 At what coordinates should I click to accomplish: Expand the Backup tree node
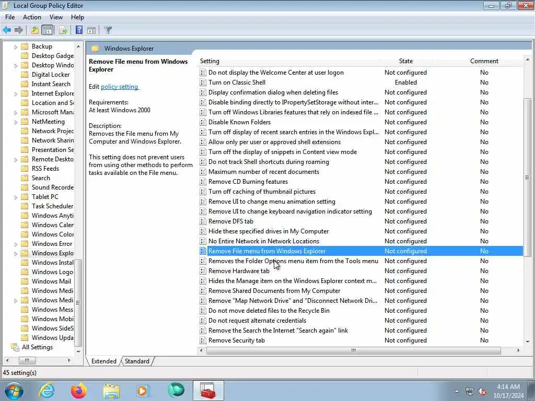[16, 47]
